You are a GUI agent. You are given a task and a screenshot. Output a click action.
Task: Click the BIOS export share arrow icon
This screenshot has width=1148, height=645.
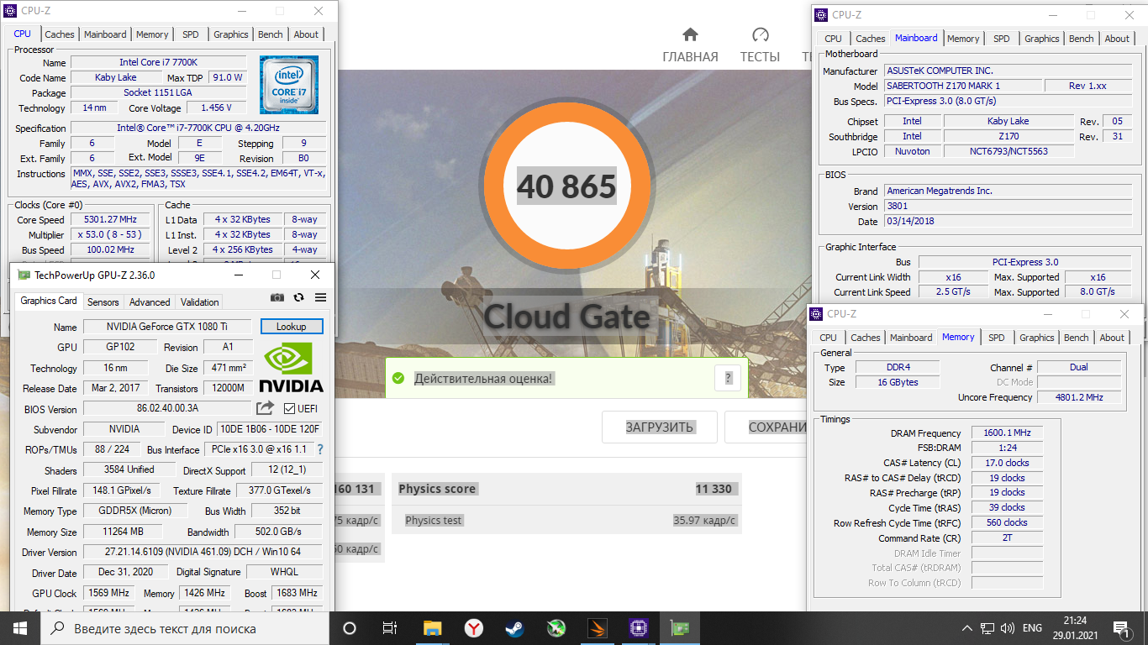(x=265, y=408)
